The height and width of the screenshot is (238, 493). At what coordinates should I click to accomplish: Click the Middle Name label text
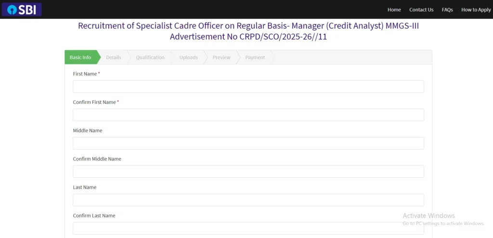(88, 130)
